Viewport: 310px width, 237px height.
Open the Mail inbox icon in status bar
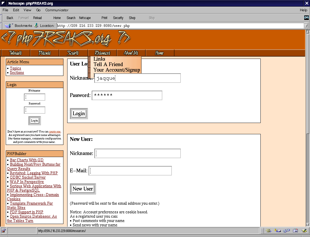coord(277,231)
